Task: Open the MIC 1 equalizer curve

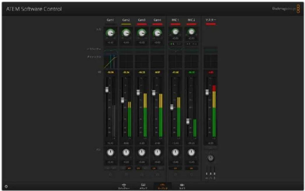Action: click(175, 50)
